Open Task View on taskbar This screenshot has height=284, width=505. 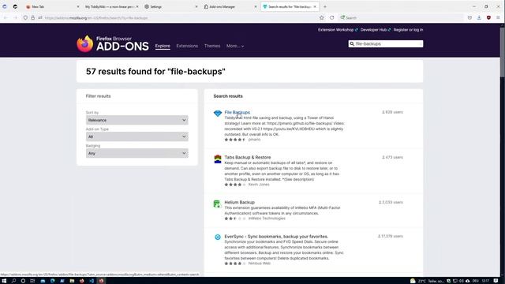(32, 281)
